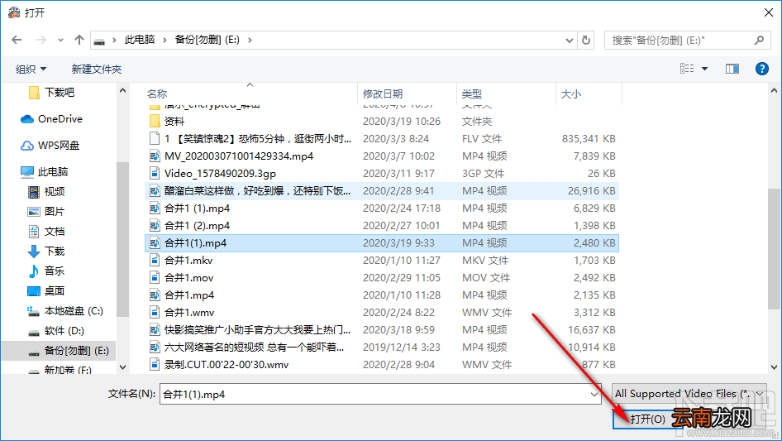Screen dimensions: 782x441
Task: Select the highlighted 合并1(1).mp4 file
Action: 382,243
